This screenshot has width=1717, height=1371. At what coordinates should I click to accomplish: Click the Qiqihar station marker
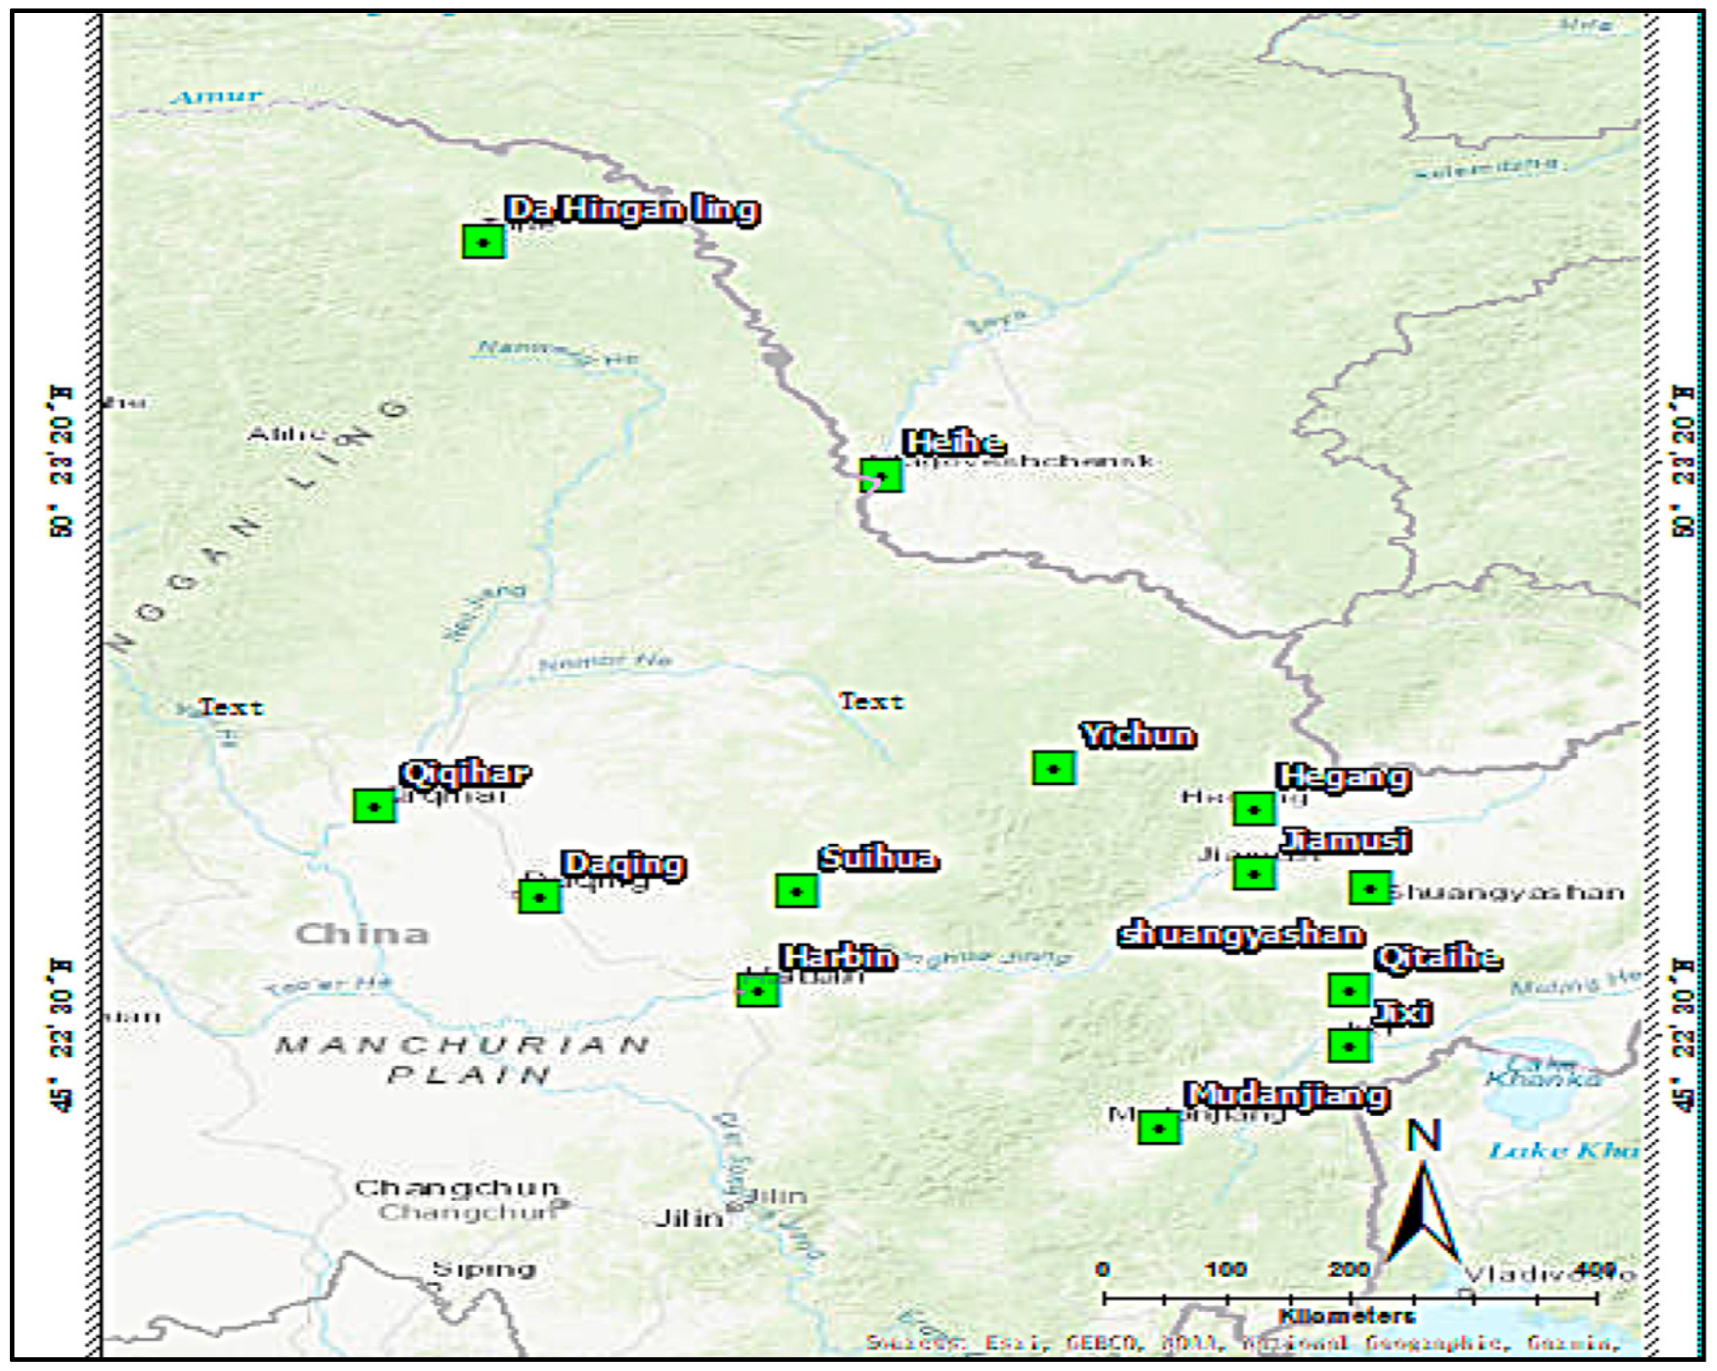click(x=374, y=806)
